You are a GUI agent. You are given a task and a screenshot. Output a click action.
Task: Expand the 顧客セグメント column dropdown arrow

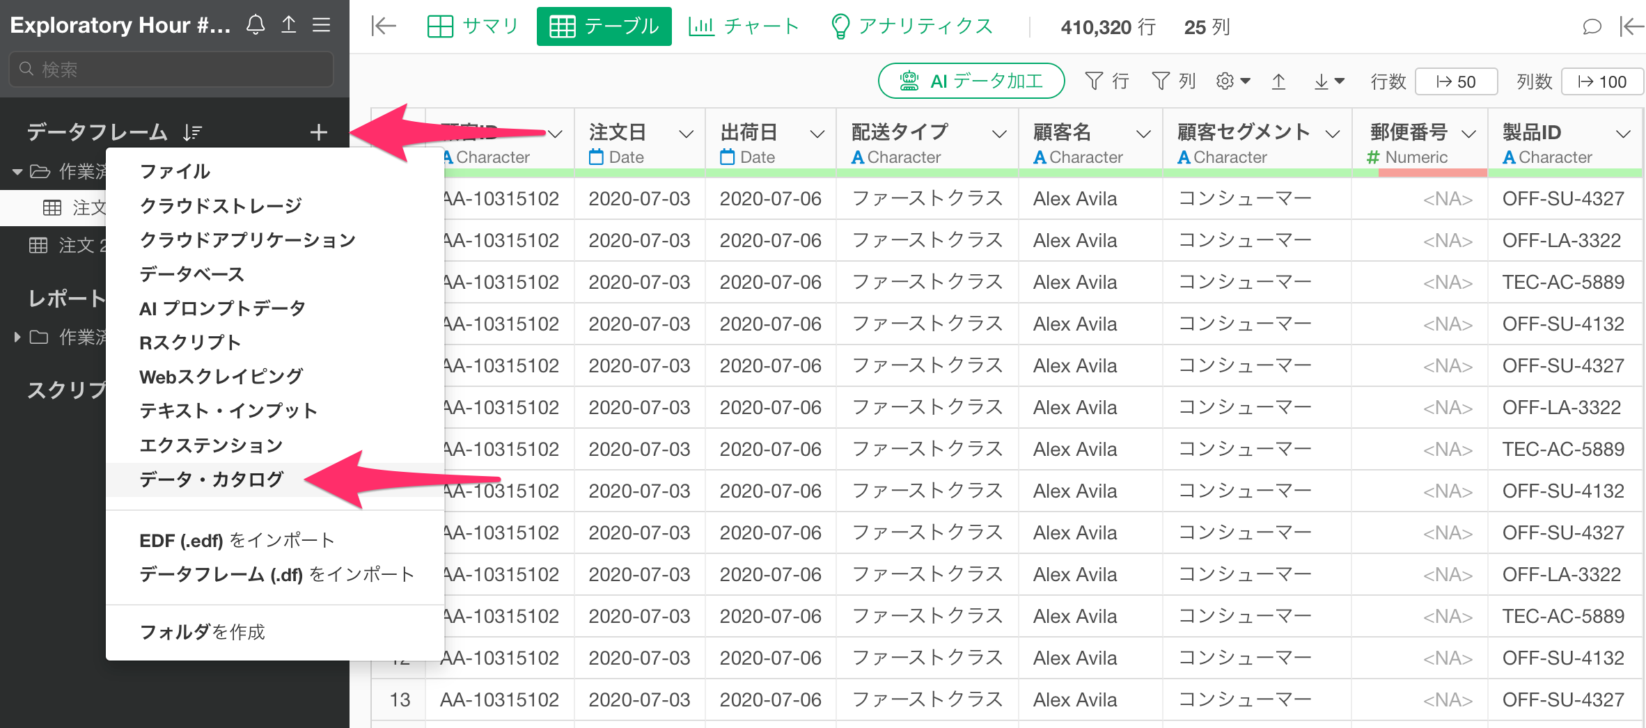pos(1332,134)
